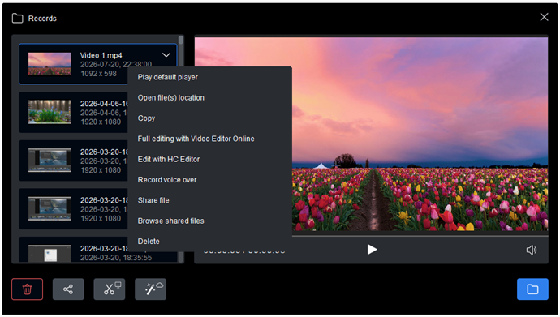Choose Share file from the menu
Viewport: 560px width, 317px height.
click(153, 200)
